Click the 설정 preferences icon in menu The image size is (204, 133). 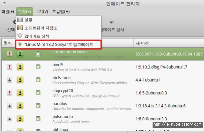click(20, 20)
